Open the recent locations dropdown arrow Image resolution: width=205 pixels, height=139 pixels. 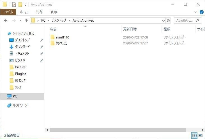pos(20,20)
